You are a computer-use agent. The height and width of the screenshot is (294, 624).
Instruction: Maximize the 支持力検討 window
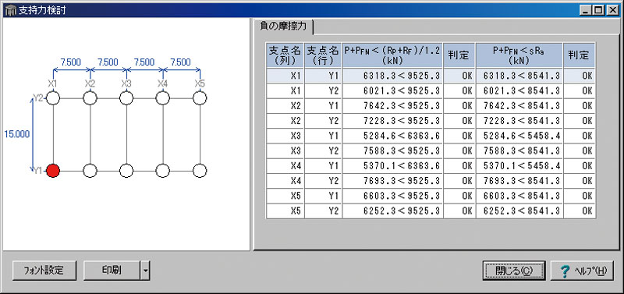tap(598, 11)
